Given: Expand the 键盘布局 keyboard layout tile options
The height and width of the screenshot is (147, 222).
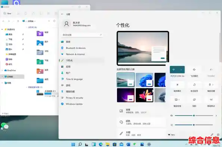Looking at the screenshot, I should coord(179,100).
